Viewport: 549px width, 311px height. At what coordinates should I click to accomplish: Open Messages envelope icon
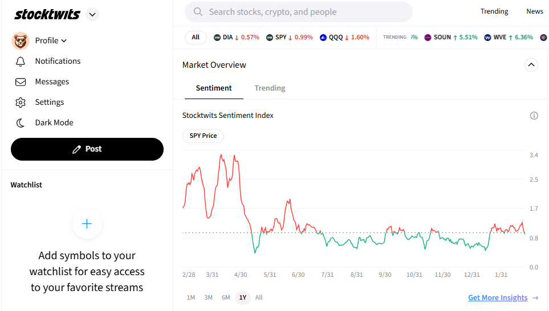[x=21, y=82]
